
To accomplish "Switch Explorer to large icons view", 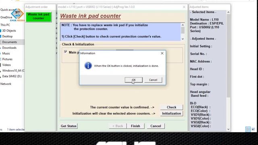I will [253, 129].
